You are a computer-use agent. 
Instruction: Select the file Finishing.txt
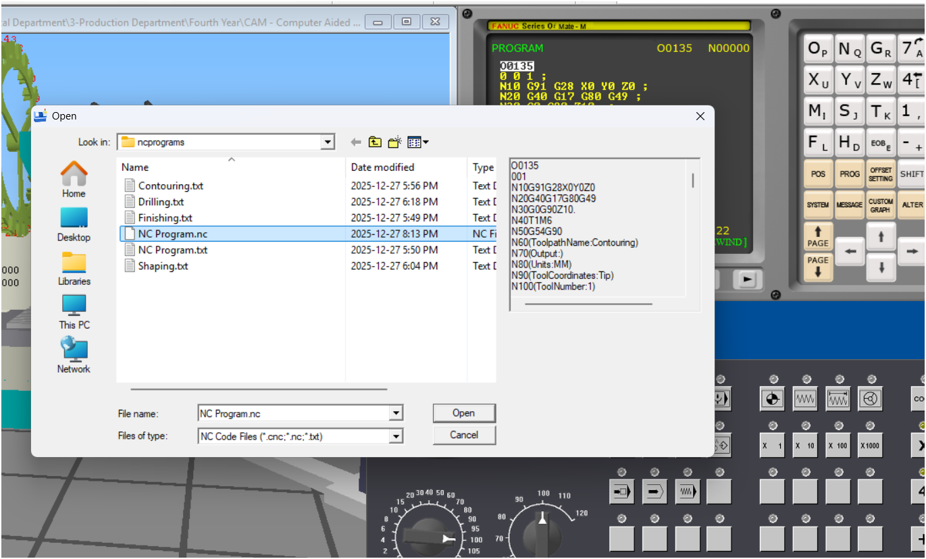point(165,218)
